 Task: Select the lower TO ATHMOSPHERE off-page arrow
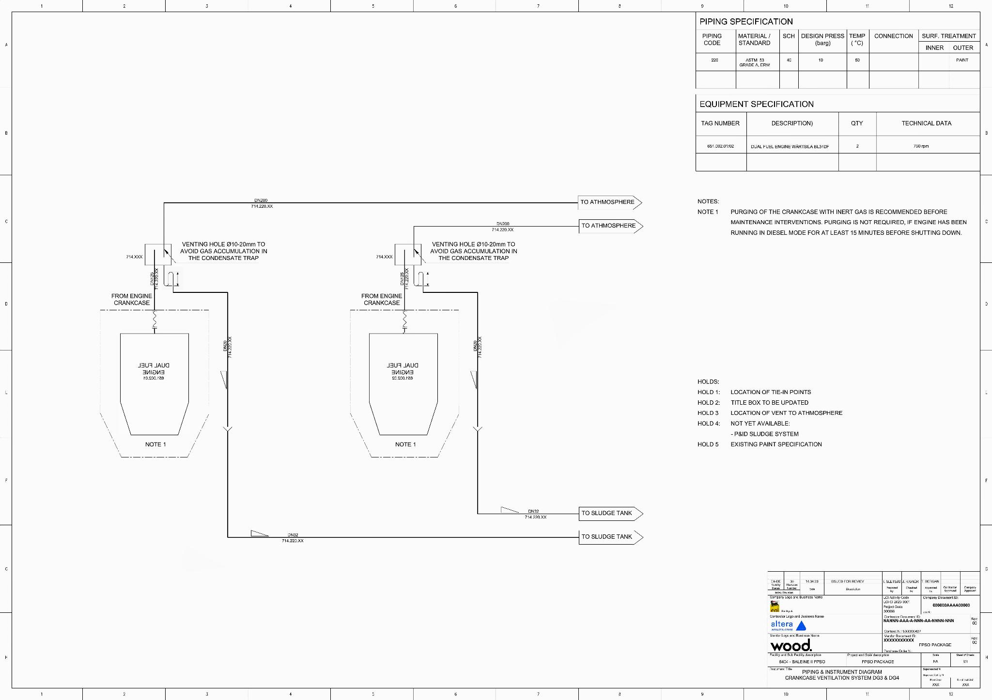point(611,226)
